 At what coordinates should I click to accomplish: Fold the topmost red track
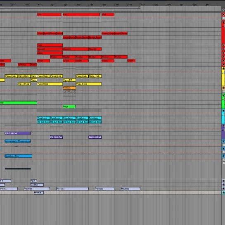(x=223, y=14)
